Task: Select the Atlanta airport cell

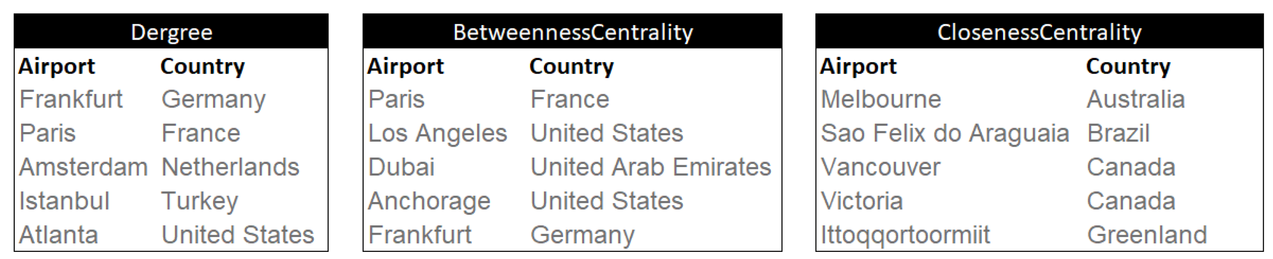Action: (x=58, y=235)
